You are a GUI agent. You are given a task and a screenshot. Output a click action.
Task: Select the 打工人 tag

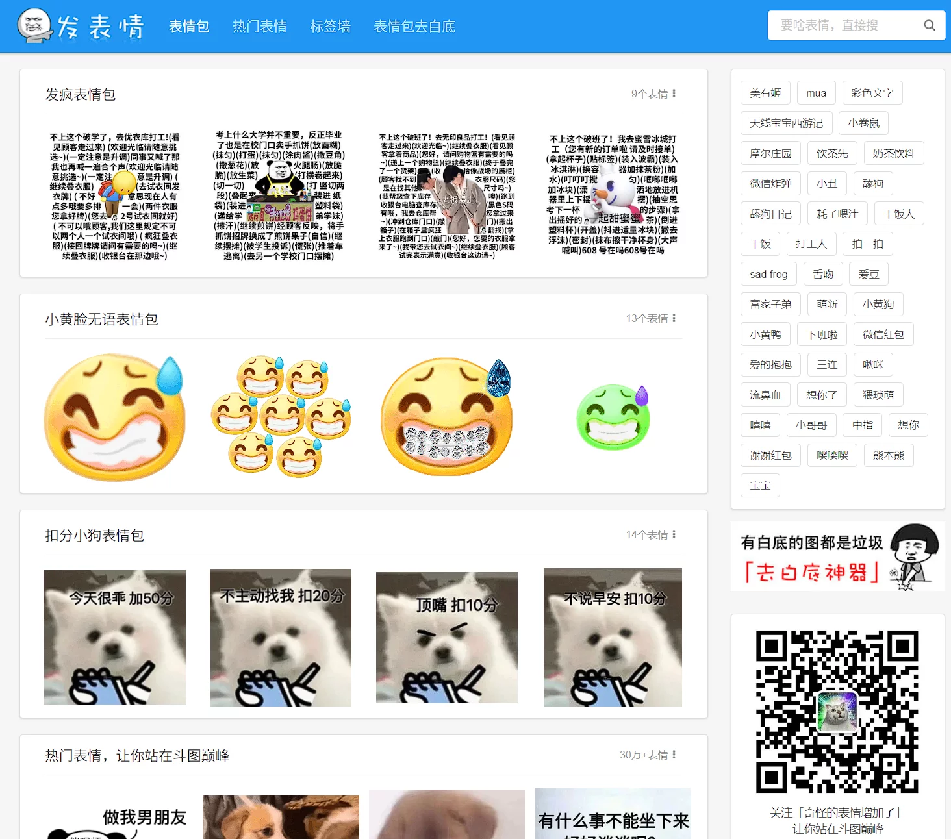pos(811,244)
